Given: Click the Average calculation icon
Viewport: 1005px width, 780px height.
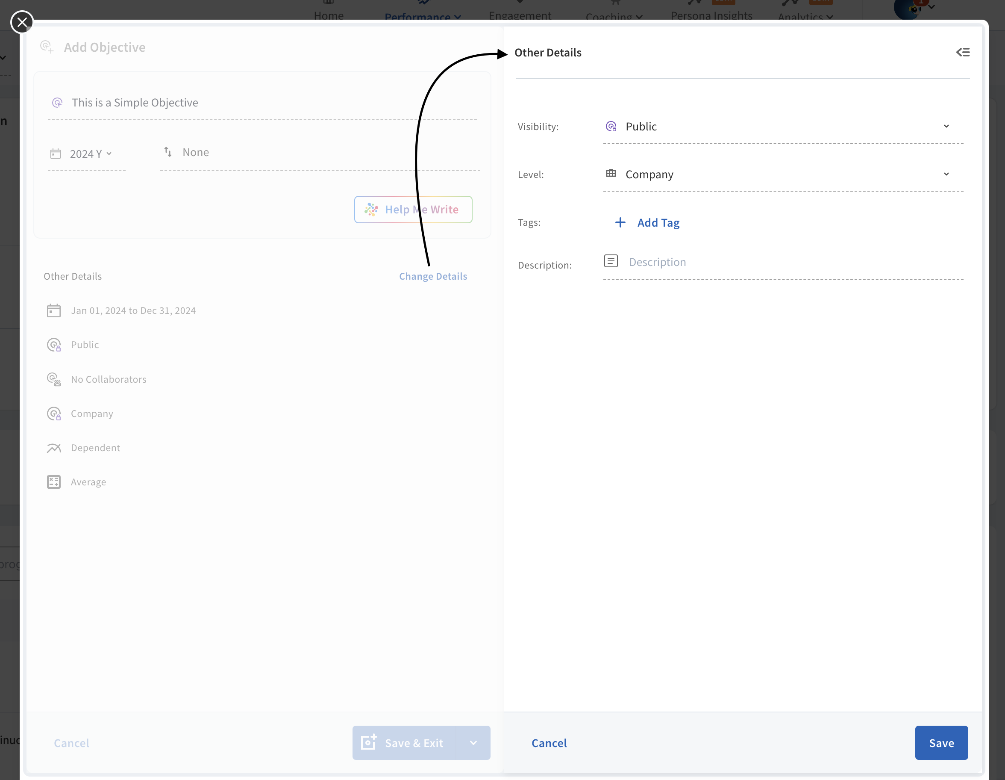Looking at the screenshot, I should pyautogui.click(x=54, y=482).
